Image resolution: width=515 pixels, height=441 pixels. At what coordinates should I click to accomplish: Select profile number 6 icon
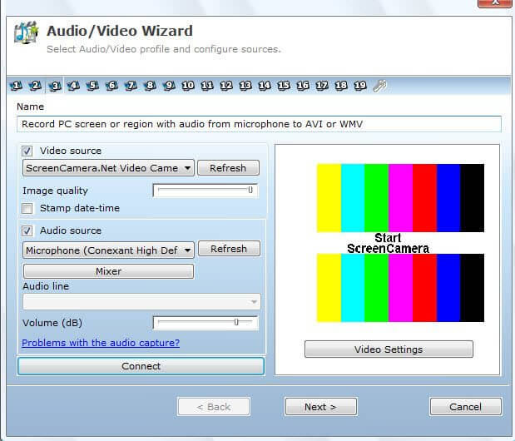coord(111,86)
